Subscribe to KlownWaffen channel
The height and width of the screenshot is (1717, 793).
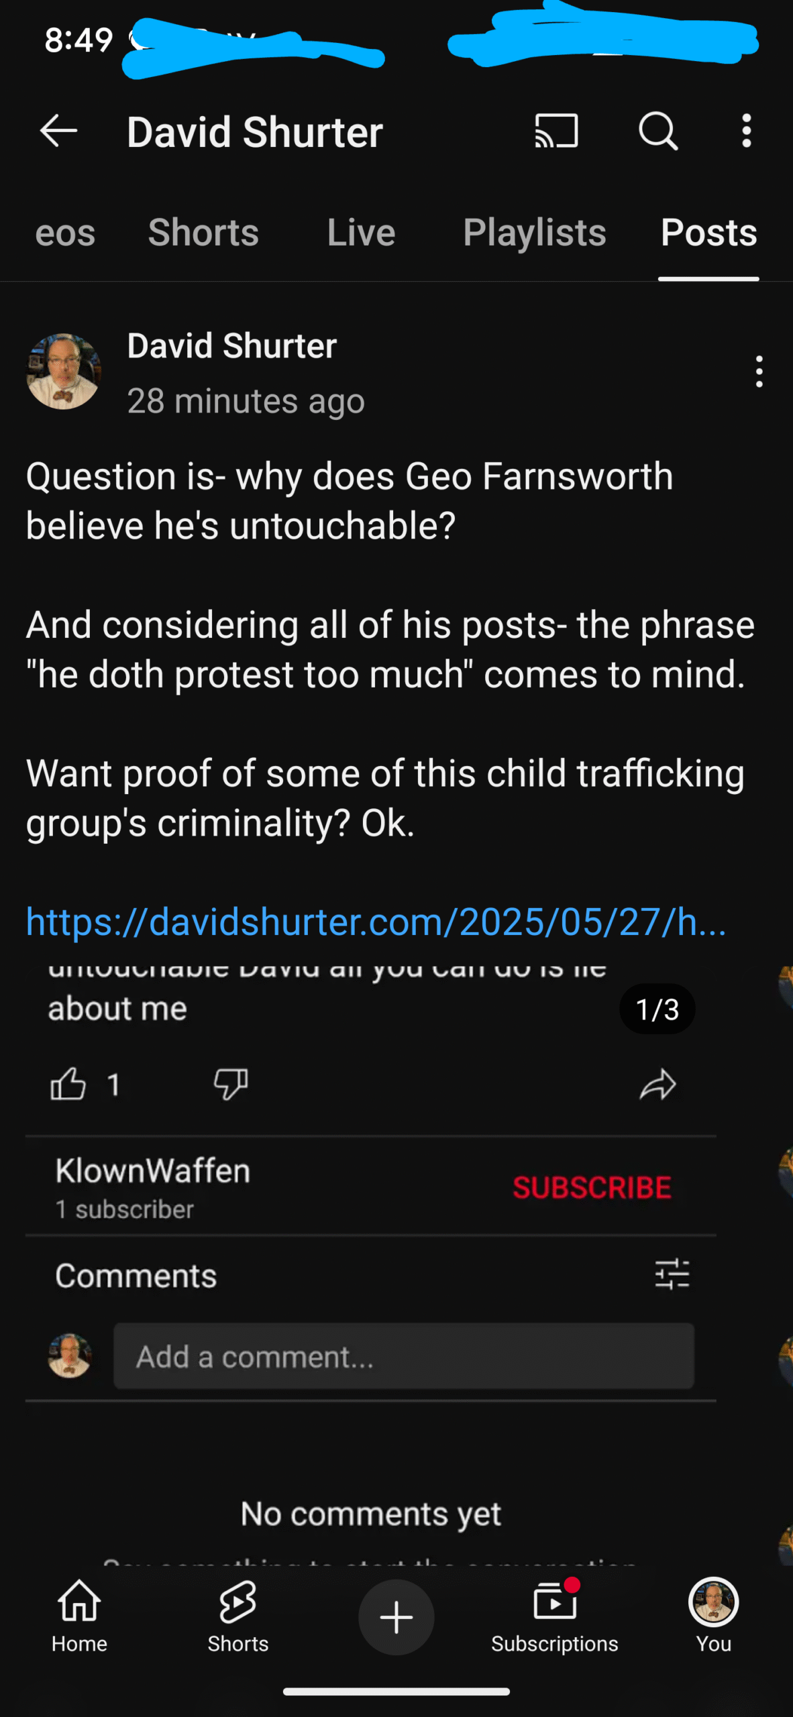[592, 1187]
